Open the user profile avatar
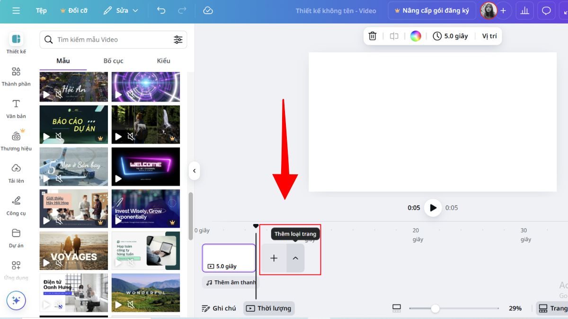The height and width of the screenshot is (319, 568). pos(488,10)
